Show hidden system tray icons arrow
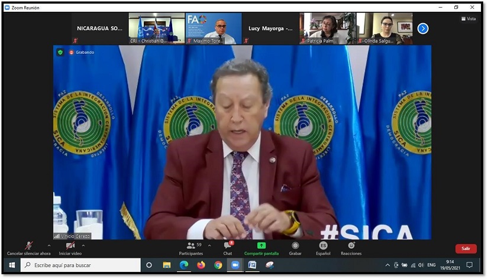The height and width of the screenshot is (279, 488). coord(387,265)
